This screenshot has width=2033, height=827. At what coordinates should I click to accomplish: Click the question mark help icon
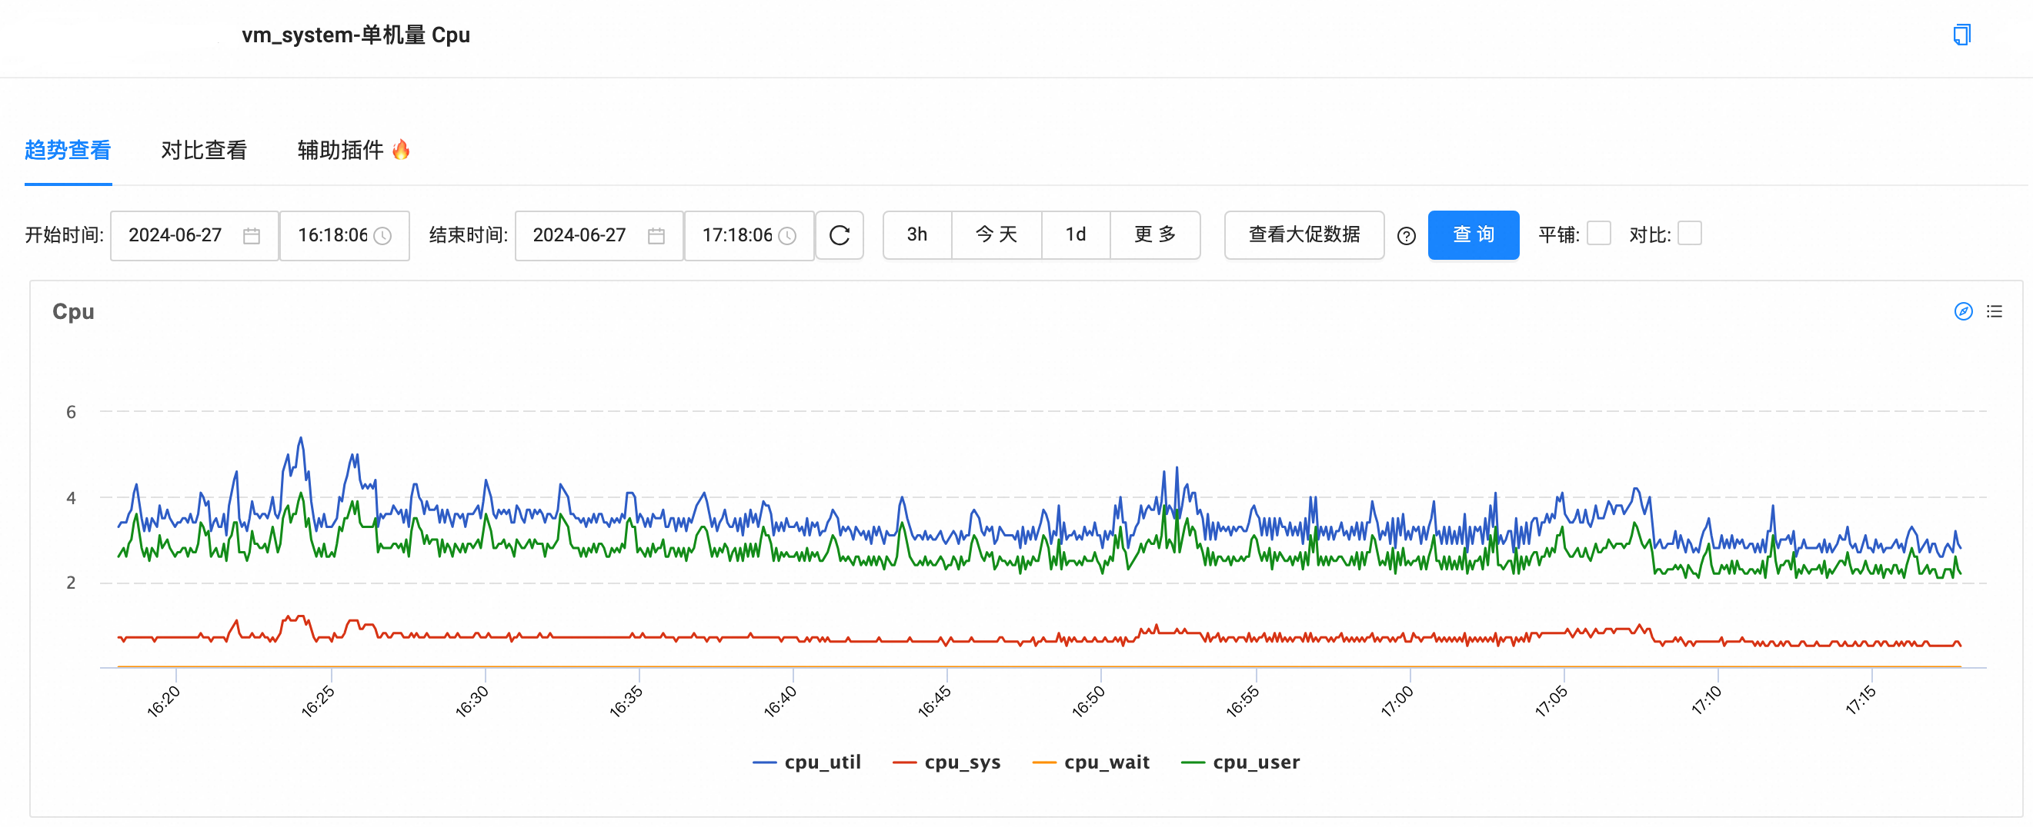[1406, 236]
